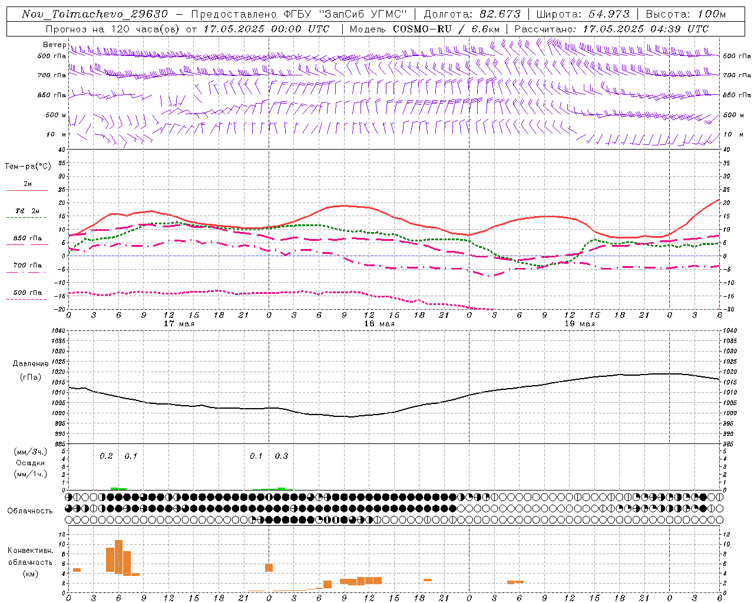Click '850 гПа' entry in temperature legend
The height and width of the screenshot is (603, 754).
coord(28,238)
